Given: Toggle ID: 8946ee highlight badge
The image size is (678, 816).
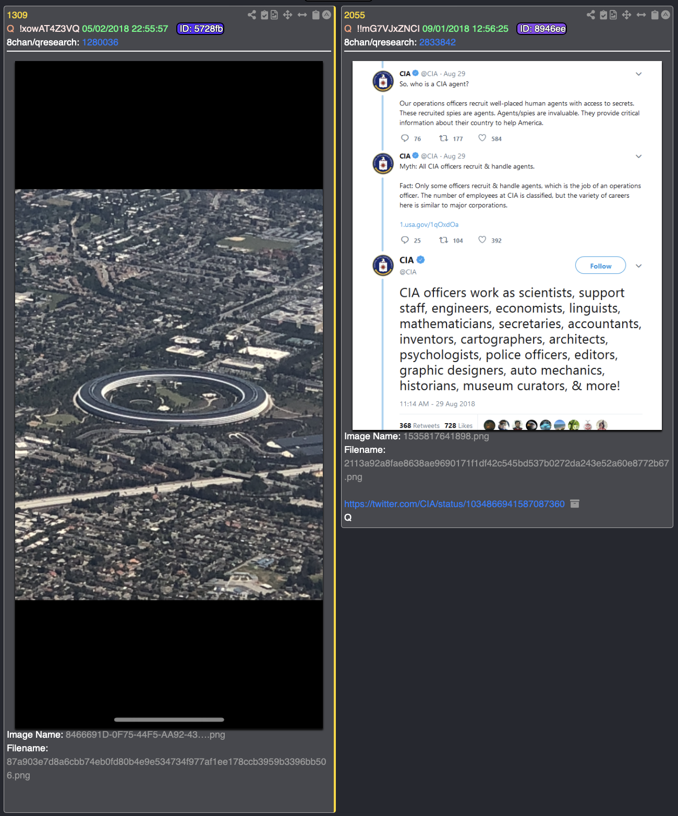Looking at the screenshot, I should coord(541,29).
